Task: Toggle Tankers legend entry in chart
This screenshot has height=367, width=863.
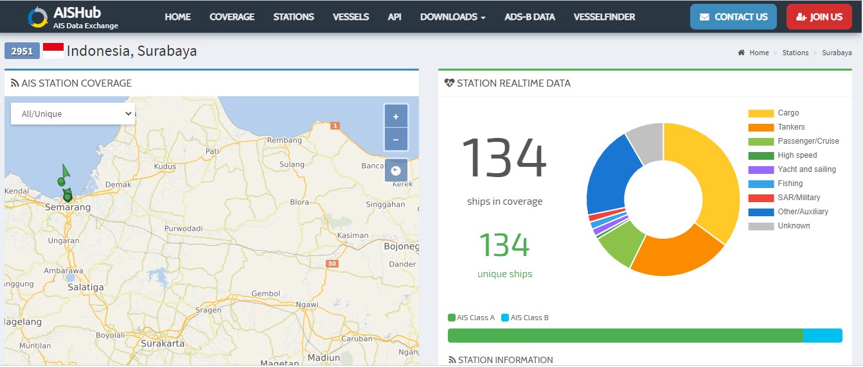Action: click(791, 127)
